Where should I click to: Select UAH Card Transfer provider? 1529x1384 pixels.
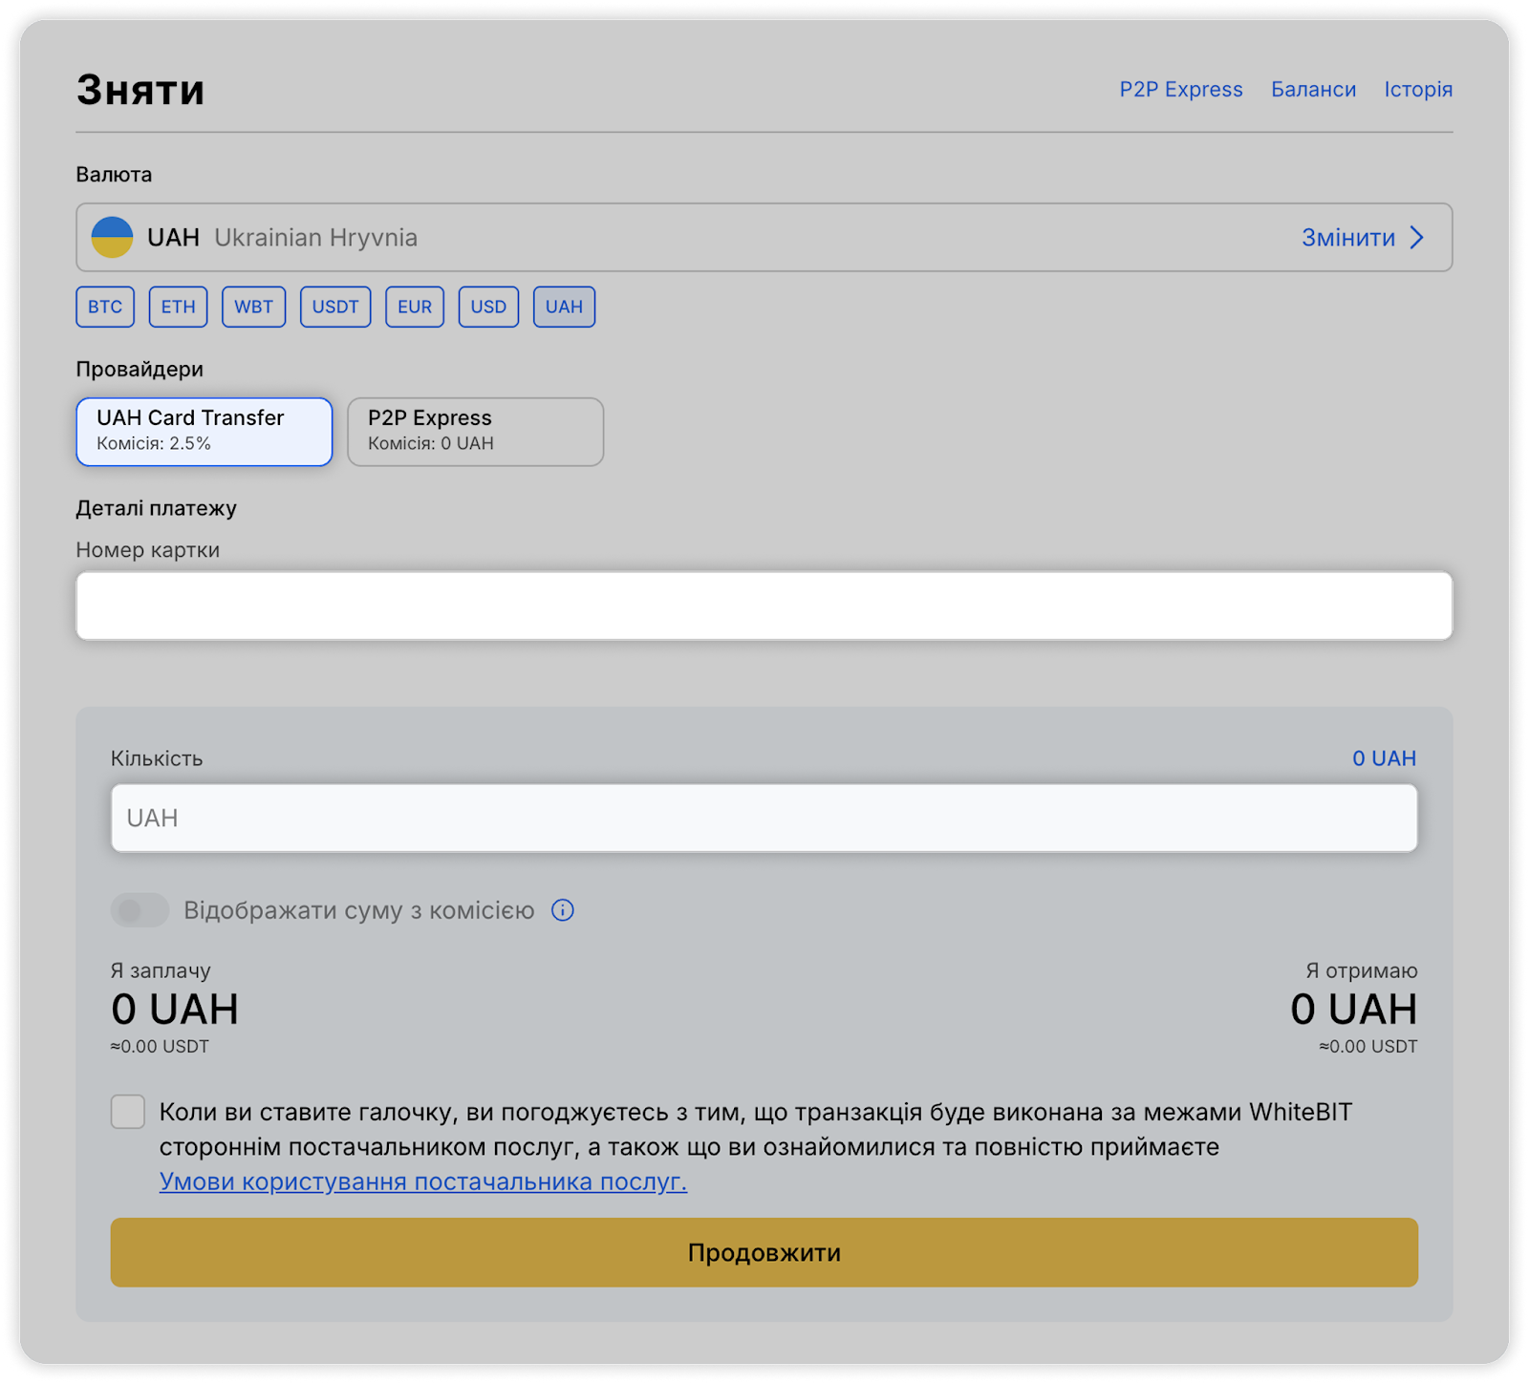(x=205, y=432)
